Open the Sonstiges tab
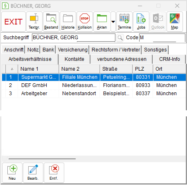187x185 pixels. (155, 50)
